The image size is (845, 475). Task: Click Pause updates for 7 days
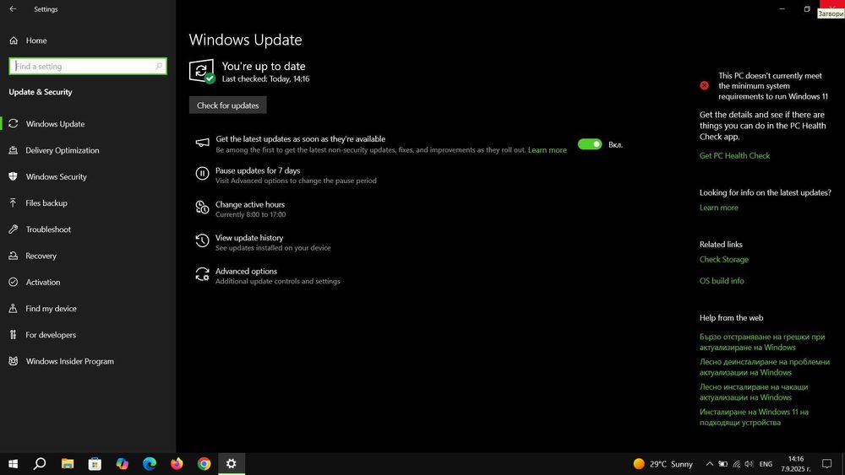tap(258, 170)
